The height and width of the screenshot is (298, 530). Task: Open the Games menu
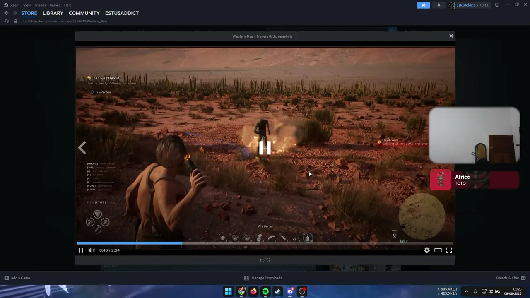coord(55,5)
